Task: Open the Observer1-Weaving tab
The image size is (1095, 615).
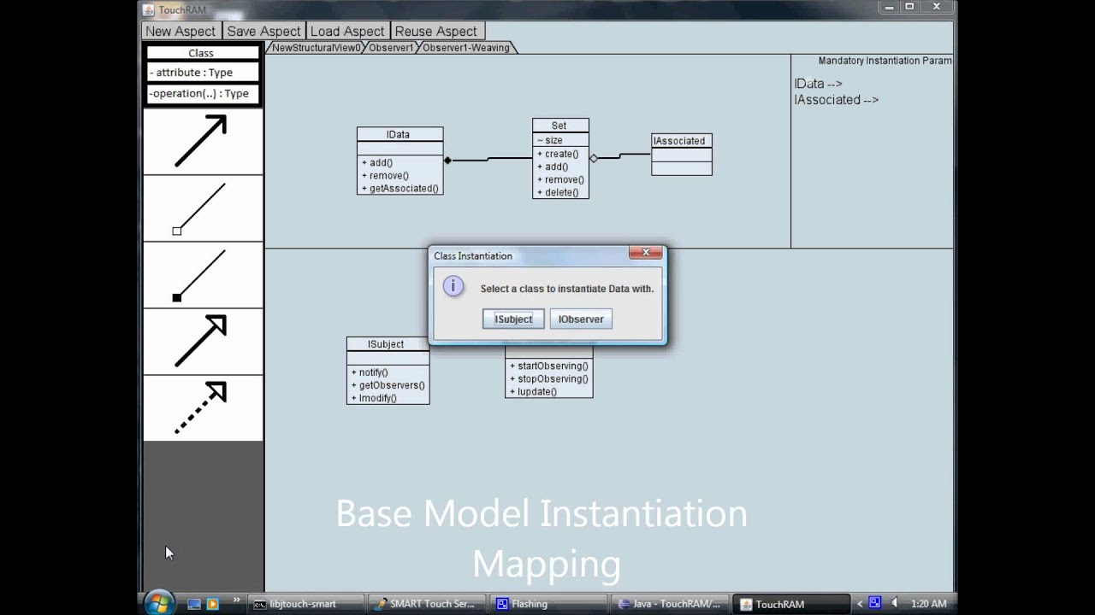Action: (466, 48)
